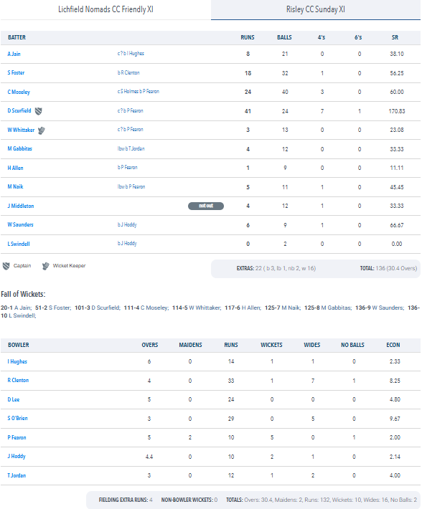Click ECON column header in bowling table
Viewport: 422px width, 509px height.
393,345
